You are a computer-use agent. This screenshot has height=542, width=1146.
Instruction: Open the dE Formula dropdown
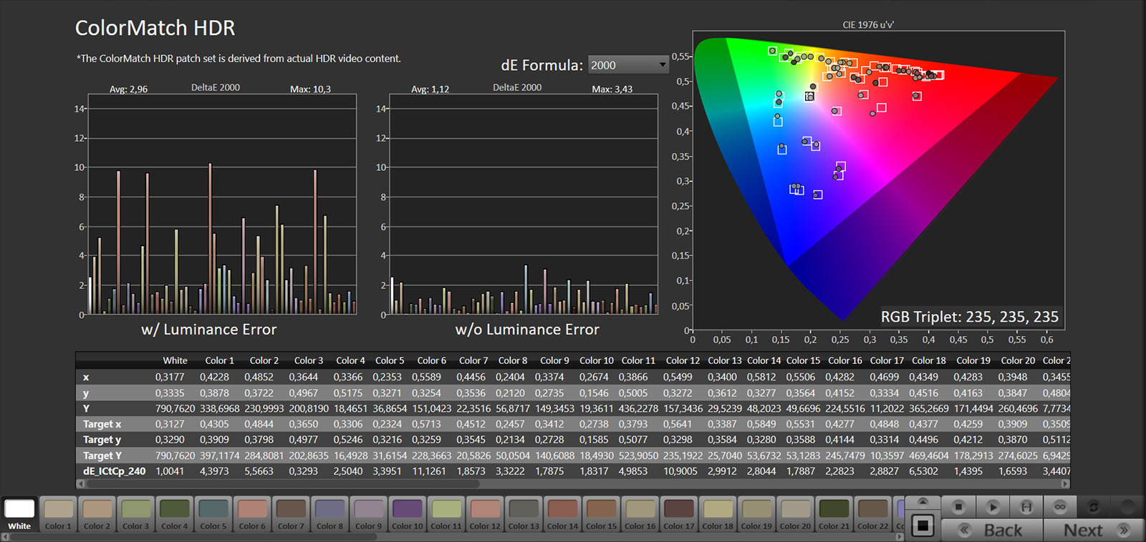point(628,65)
